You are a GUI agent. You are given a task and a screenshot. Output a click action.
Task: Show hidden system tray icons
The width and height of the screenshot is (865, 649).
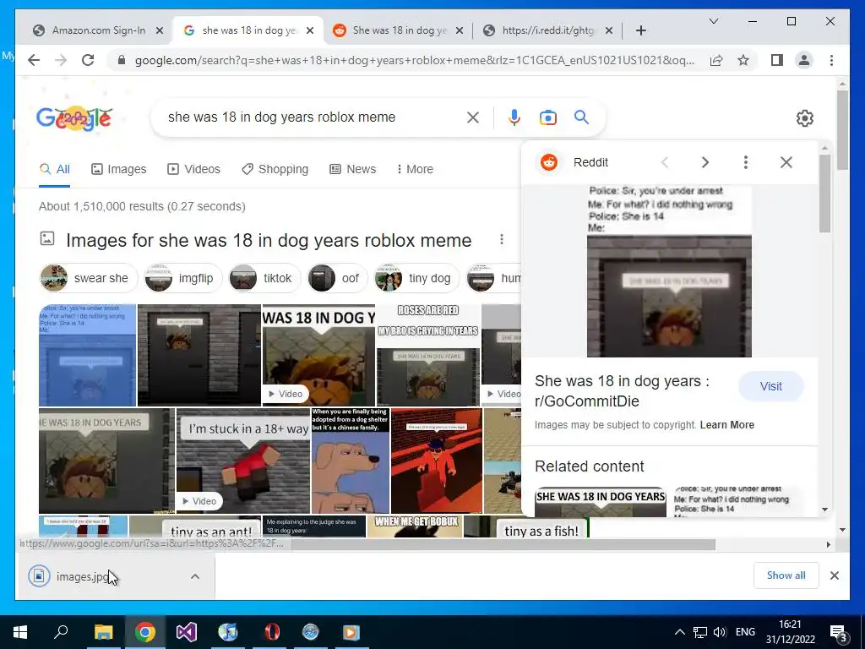click(680, 632)
